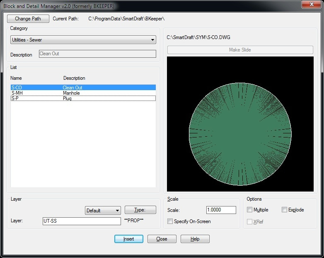Enable the Specify On-Screen checkbox

pyautogui.click(x=170, y=221)
